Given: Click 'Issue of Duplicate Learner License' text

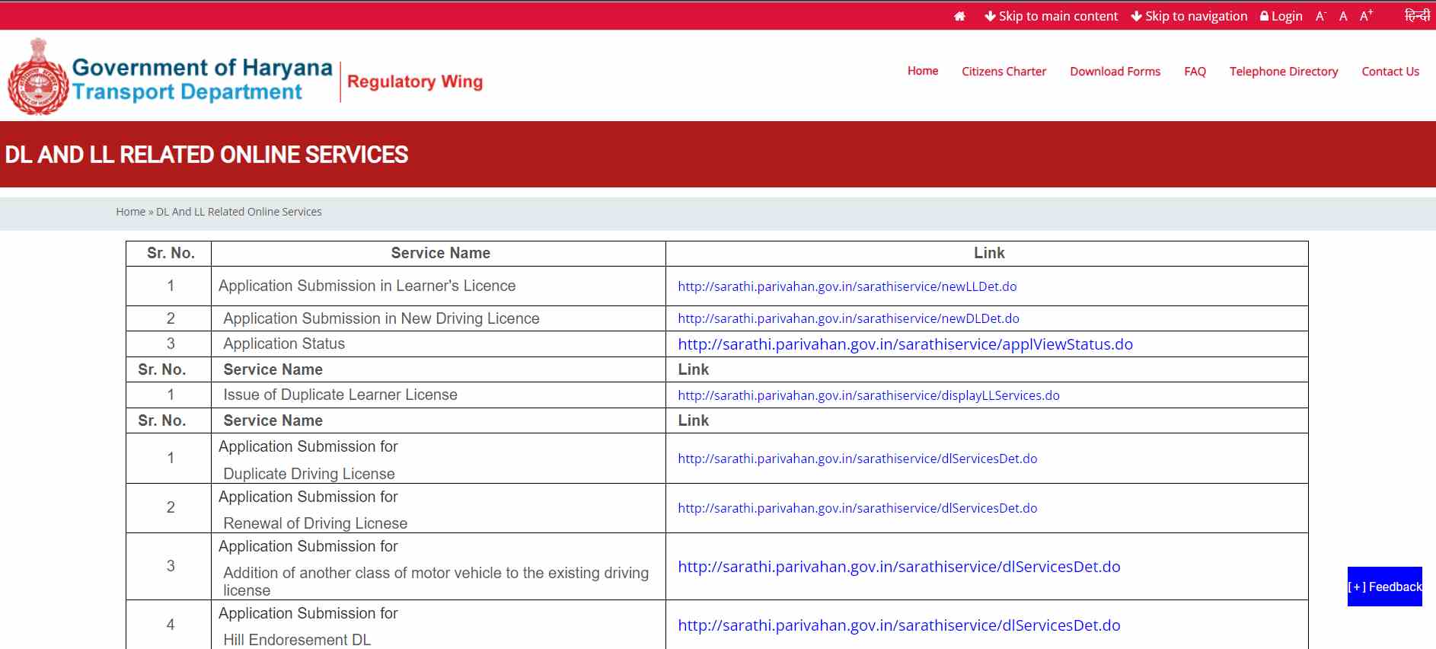Looking at the screenshot, I should coord(340,395).
